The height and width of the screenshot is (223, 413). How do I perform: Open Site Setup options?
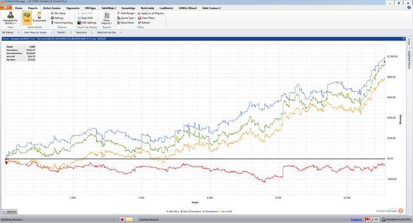58,13
